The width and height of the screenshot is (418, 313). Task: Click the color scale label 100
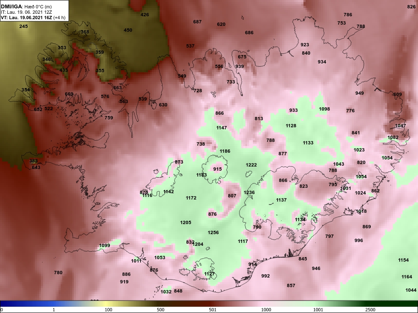[108, 310]
